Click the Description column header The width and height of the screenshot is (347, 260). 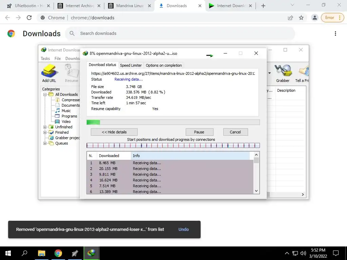click(290, 91)
